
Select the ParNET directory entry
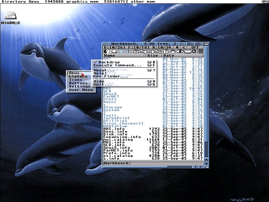tap(153, 97)
